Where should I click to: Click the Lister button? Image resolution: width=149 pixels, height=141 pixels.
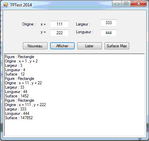pos(89,46)
